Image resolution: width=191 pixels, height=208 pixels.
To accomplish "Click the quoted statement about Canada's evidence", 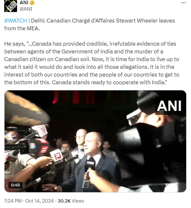I will 92,63.
